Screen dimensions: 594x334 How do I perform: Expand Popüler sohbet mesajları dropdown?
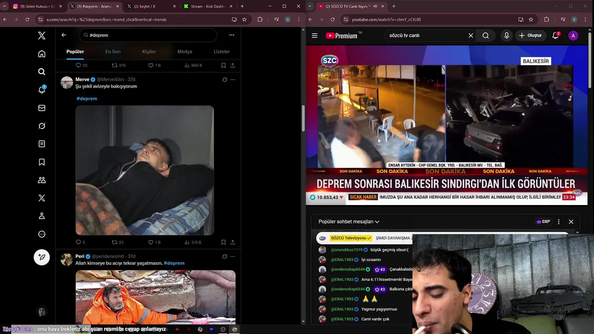pos(349,222)
